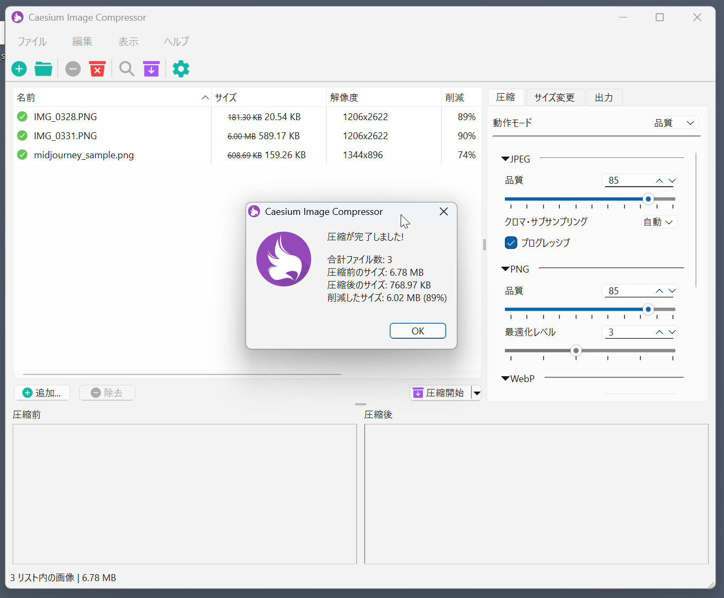Open the ファイル menu
The image size is (724, 598).
pyautogui.click(x=32, y=42)
